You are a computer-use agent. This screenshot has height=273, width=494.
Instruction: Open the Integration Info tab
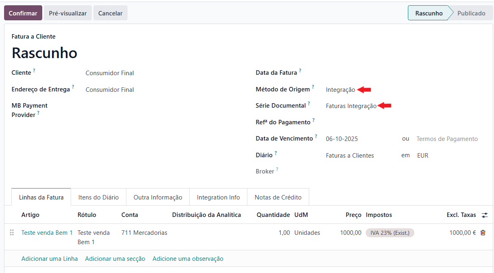point(218,197)
